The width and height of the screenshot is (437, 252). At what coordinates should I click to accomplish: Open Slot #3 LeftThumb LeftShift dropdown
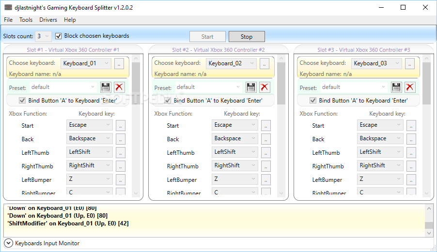coord(380,152)
